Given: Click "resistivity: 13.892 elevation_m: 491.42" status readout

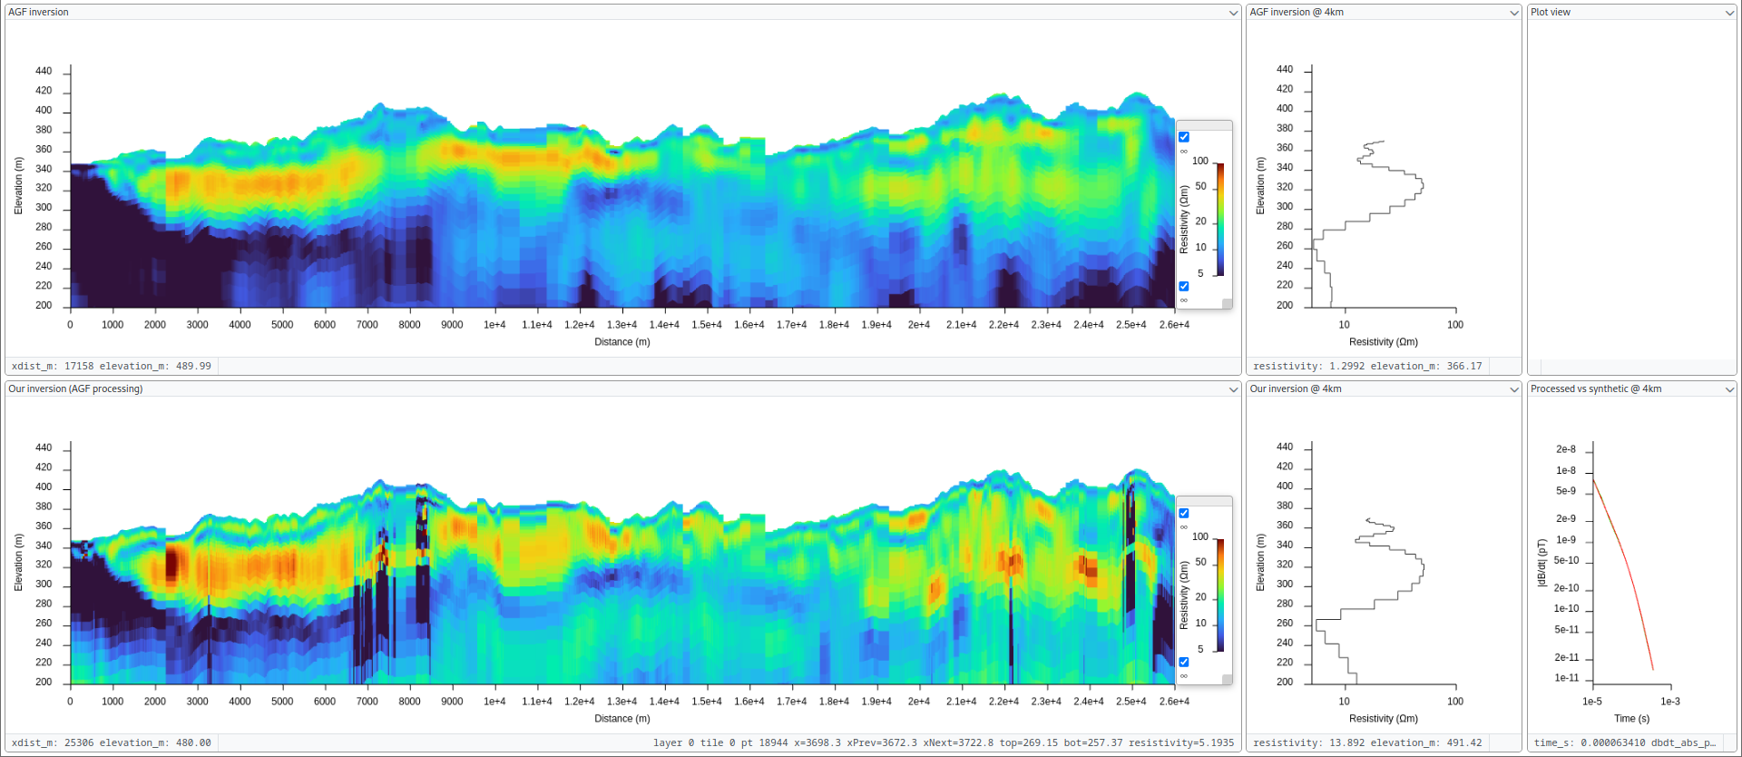Looking at the screenshot, I should pyautogui.click(x=1367, y=743).
